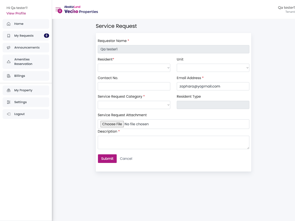This screenshot has width=295, height=221.
Task: Click the "Description" label
Action: coord(107,131)
